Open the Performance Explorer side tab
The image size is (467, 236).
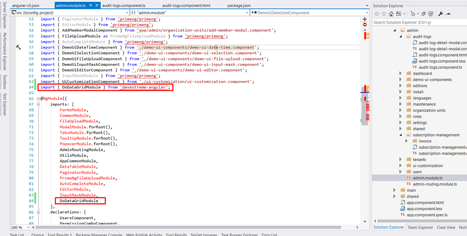(5, 52)
